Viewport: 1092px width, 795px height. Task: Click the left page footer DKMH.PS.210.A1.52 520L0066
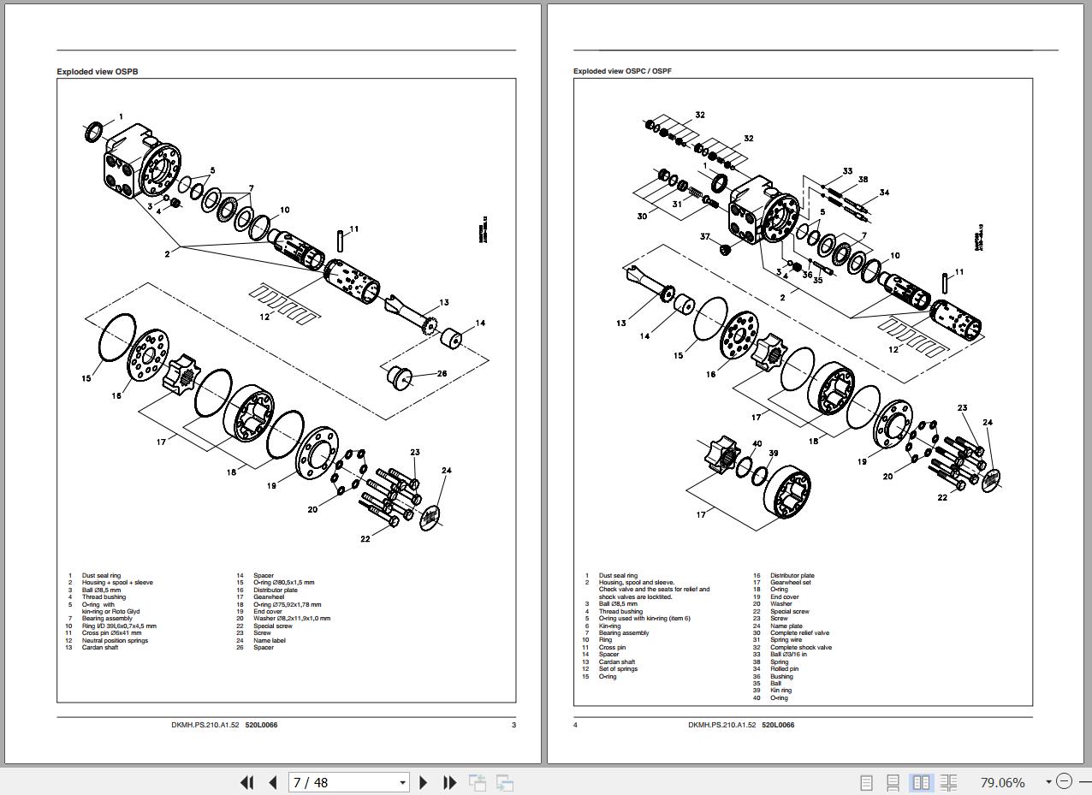click(x=224, y=725)
